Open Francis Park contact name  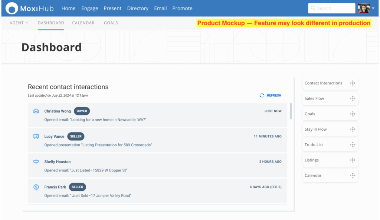[x=55, y=187]
